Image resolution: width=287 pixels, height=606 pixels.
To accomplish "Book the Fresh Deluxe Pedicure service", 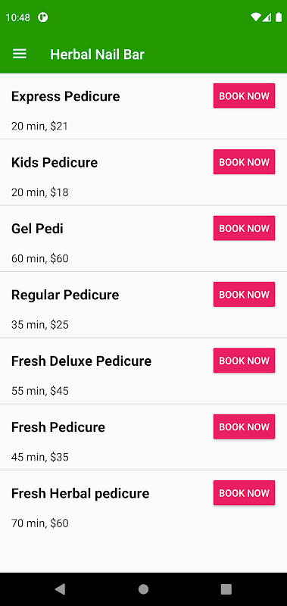I will (244, 361).
